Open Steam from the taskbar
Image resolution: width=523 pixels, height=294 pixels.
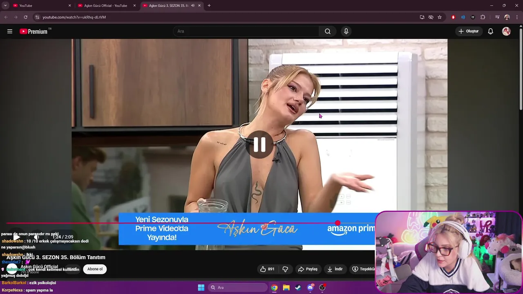(x=298, y=287)
